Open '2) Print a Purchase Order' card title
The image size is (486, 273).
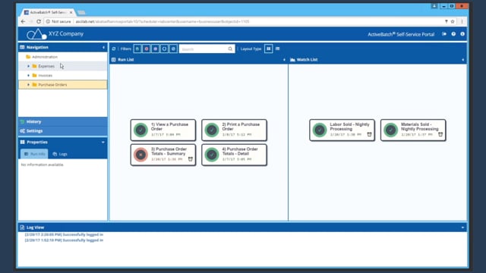click(241, 127)
